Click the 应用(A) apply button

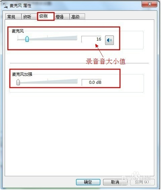(x=142, y=182)
